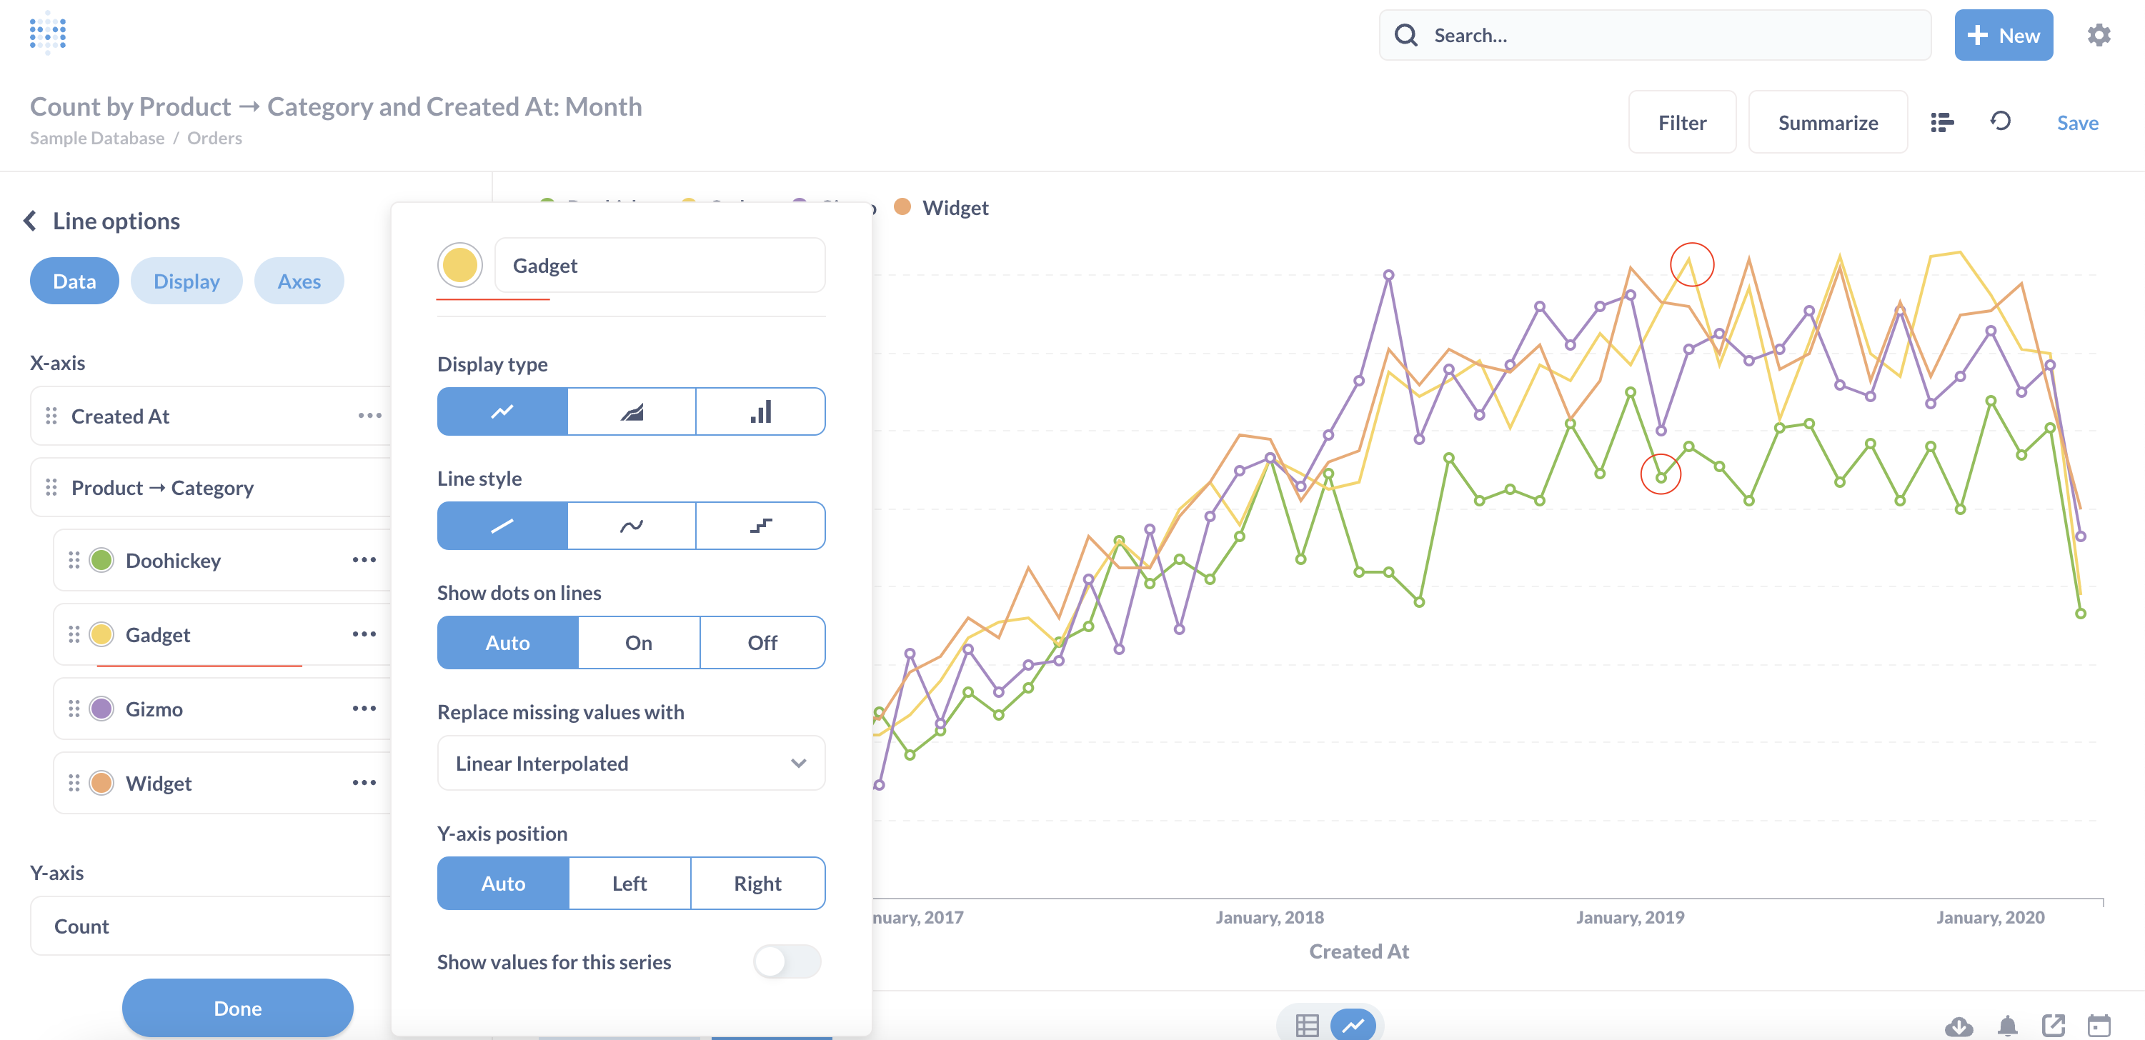Screen dimensions: 2145x1040
Task: Choose the stepped line style
Action: coord(760,526)
